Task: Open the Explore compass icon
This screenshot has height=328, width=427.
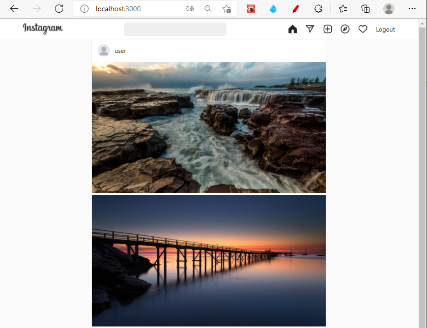Action: pos(345,29)
